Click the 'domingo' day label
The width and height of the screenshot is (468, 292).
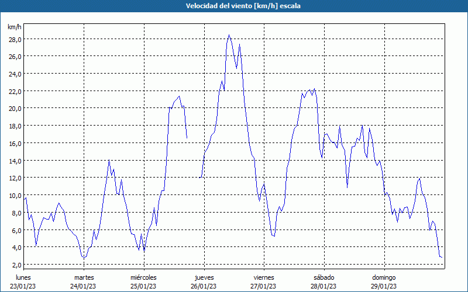(x=384, y=277)
